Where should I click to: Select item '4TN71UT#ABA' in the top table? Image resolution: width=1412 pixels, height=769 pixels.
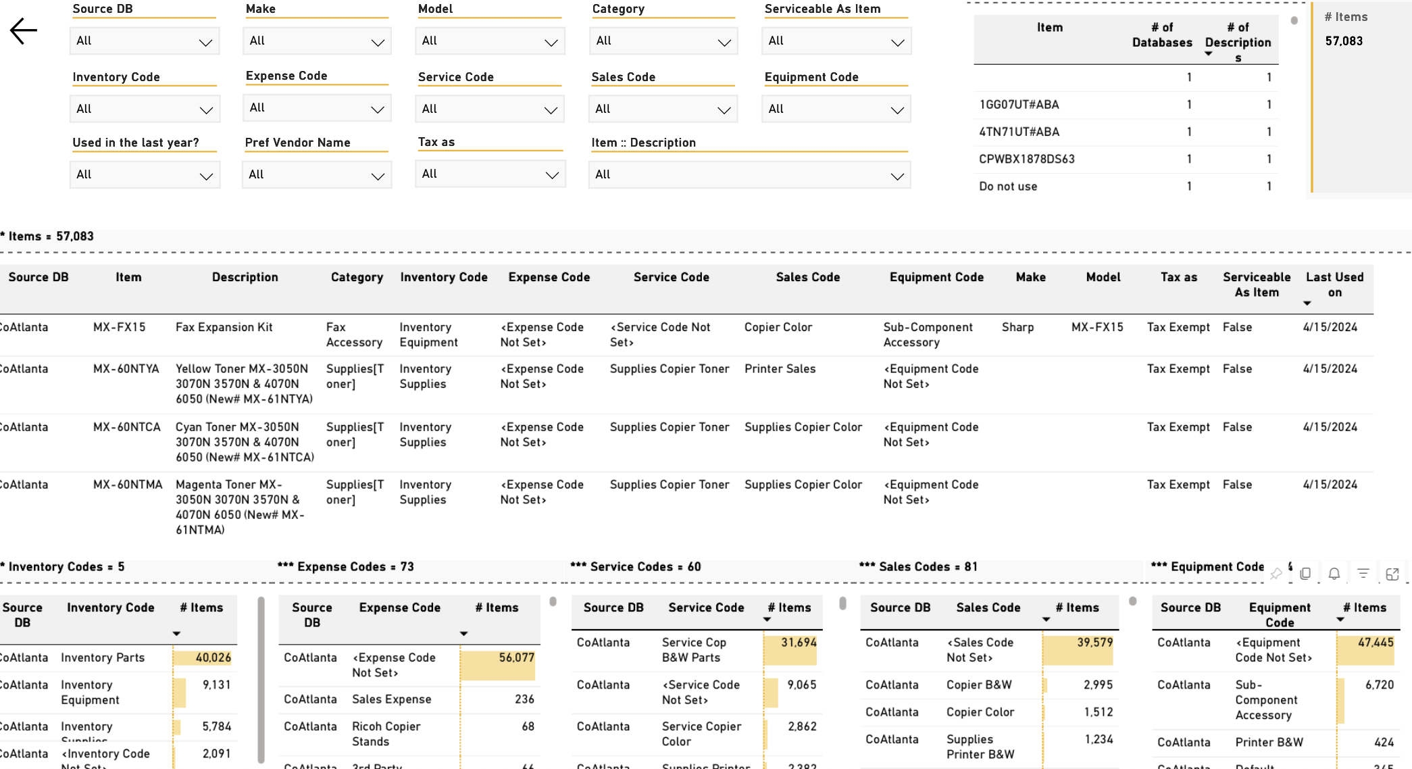click(x=1019, y=132)
